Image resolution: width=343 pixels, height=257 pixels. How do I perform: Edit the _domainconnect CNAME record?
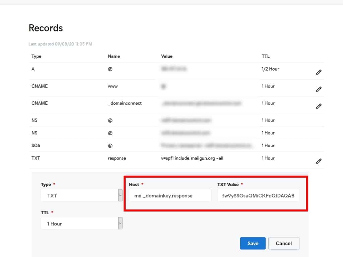319,106
